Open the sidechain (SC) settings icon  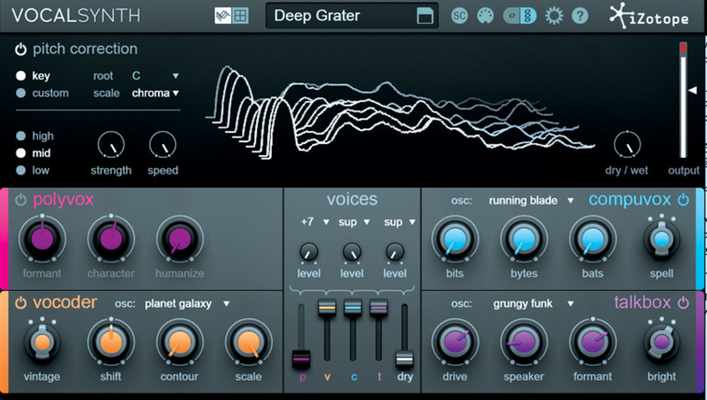coord(460,16)
